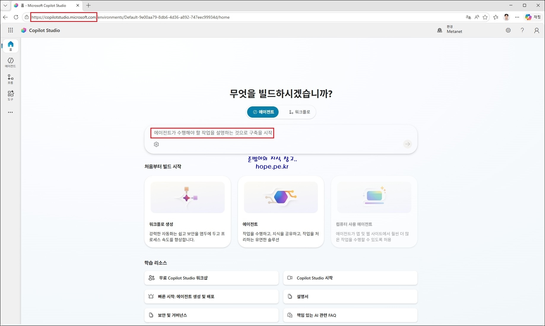Go to Home (홈) in sidebar

coord(11,46)
